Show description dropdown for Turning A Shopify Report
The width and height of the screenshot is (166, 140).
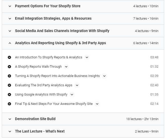click(104, 76)
